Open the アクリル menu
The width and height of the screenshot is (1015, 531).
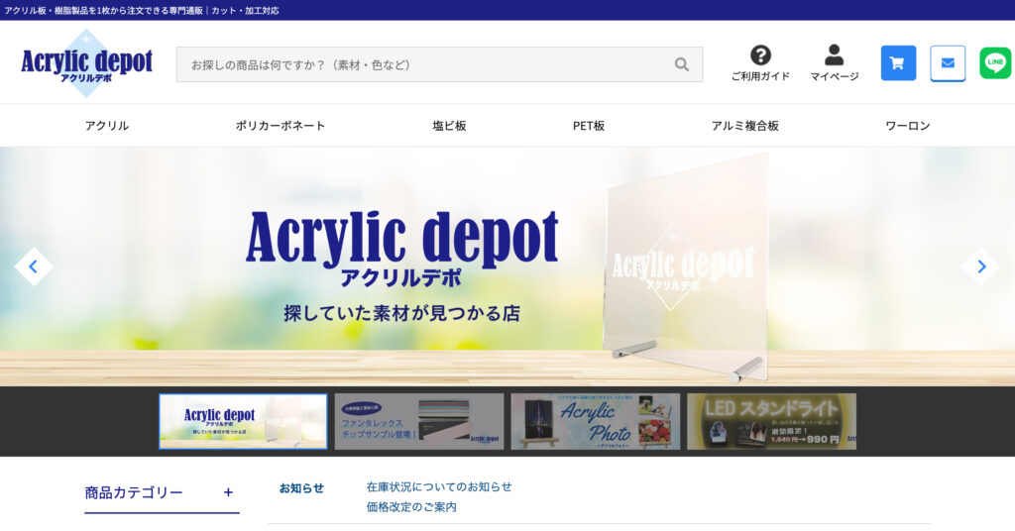pyautogui.click(x=107, y=126)
